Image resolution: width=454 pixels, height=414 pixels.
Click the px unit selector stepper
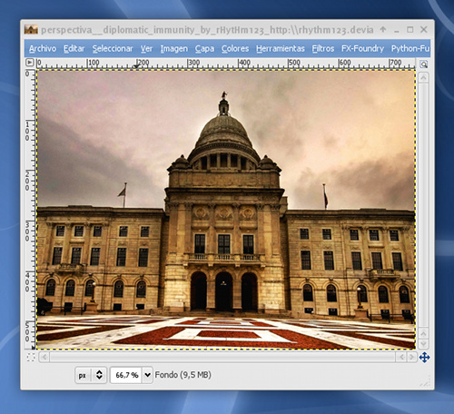pyautogui.click(x=99, y=375)
